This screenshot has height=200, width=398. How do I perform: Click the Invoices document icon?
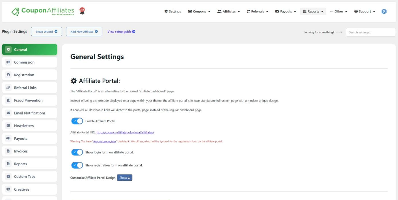(x=8, y=151)
